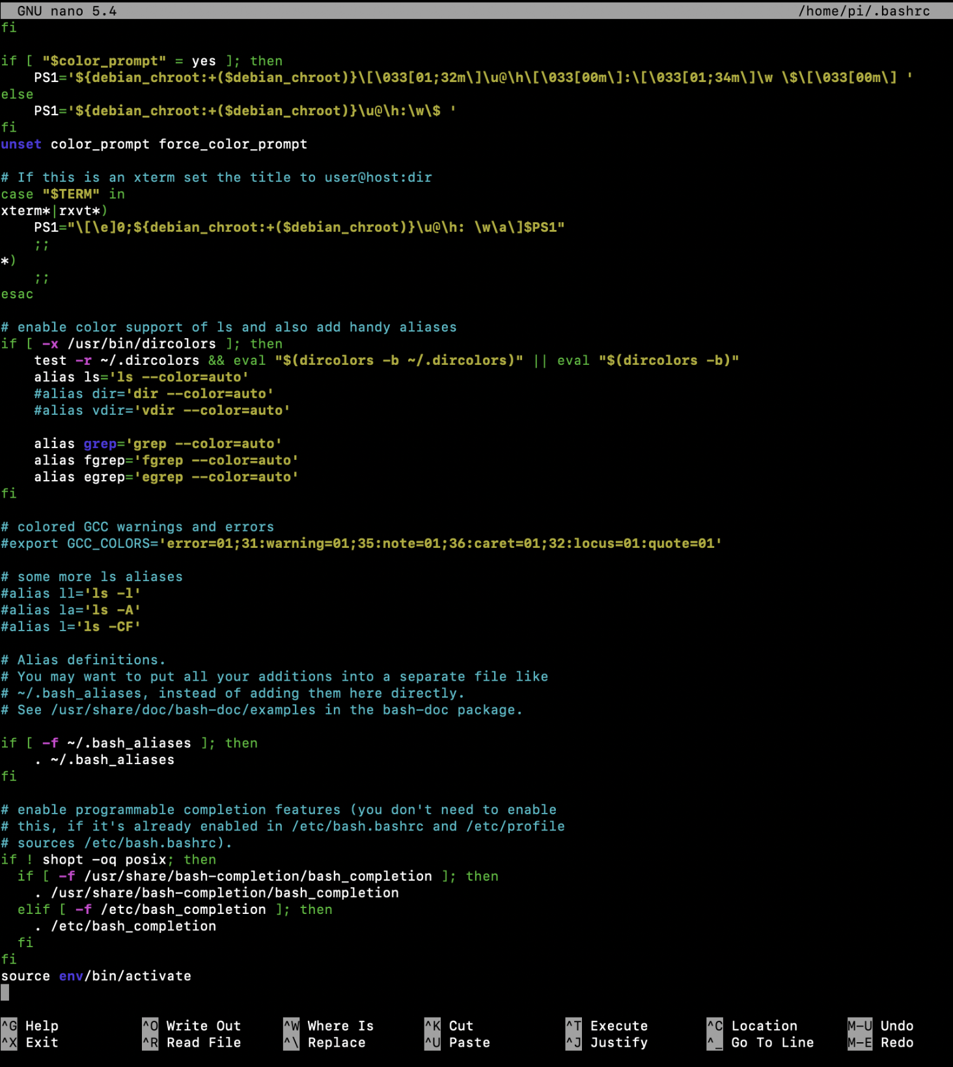This screenshot has width=953, height=1067.
Task: Click the '# If this is an xterm' comment
Action: pos(217,177)
